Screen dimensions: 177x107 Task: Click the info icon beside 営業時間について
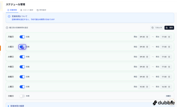[9, 16]
